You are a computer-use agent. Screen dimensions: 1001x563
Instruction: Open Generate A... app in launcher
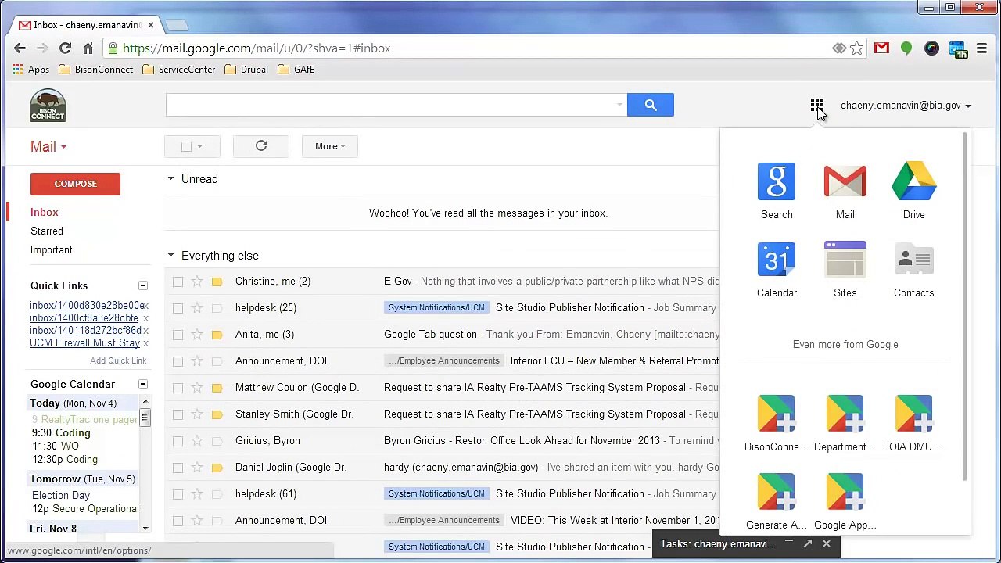point(777,502)
